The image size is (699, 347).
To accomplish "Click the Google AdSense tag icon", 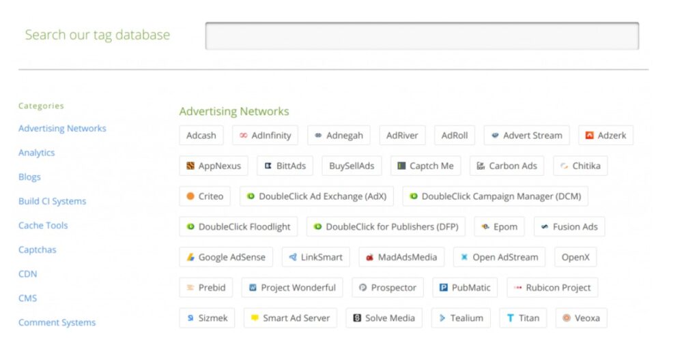I will click(x=191, y=258).
